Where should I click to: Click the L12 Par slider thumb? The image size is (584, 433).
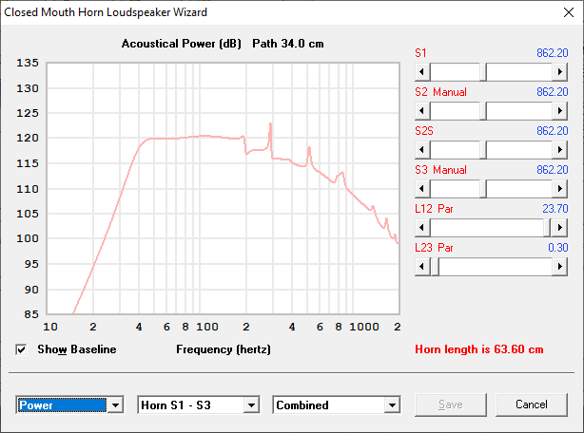pos(547,228)
